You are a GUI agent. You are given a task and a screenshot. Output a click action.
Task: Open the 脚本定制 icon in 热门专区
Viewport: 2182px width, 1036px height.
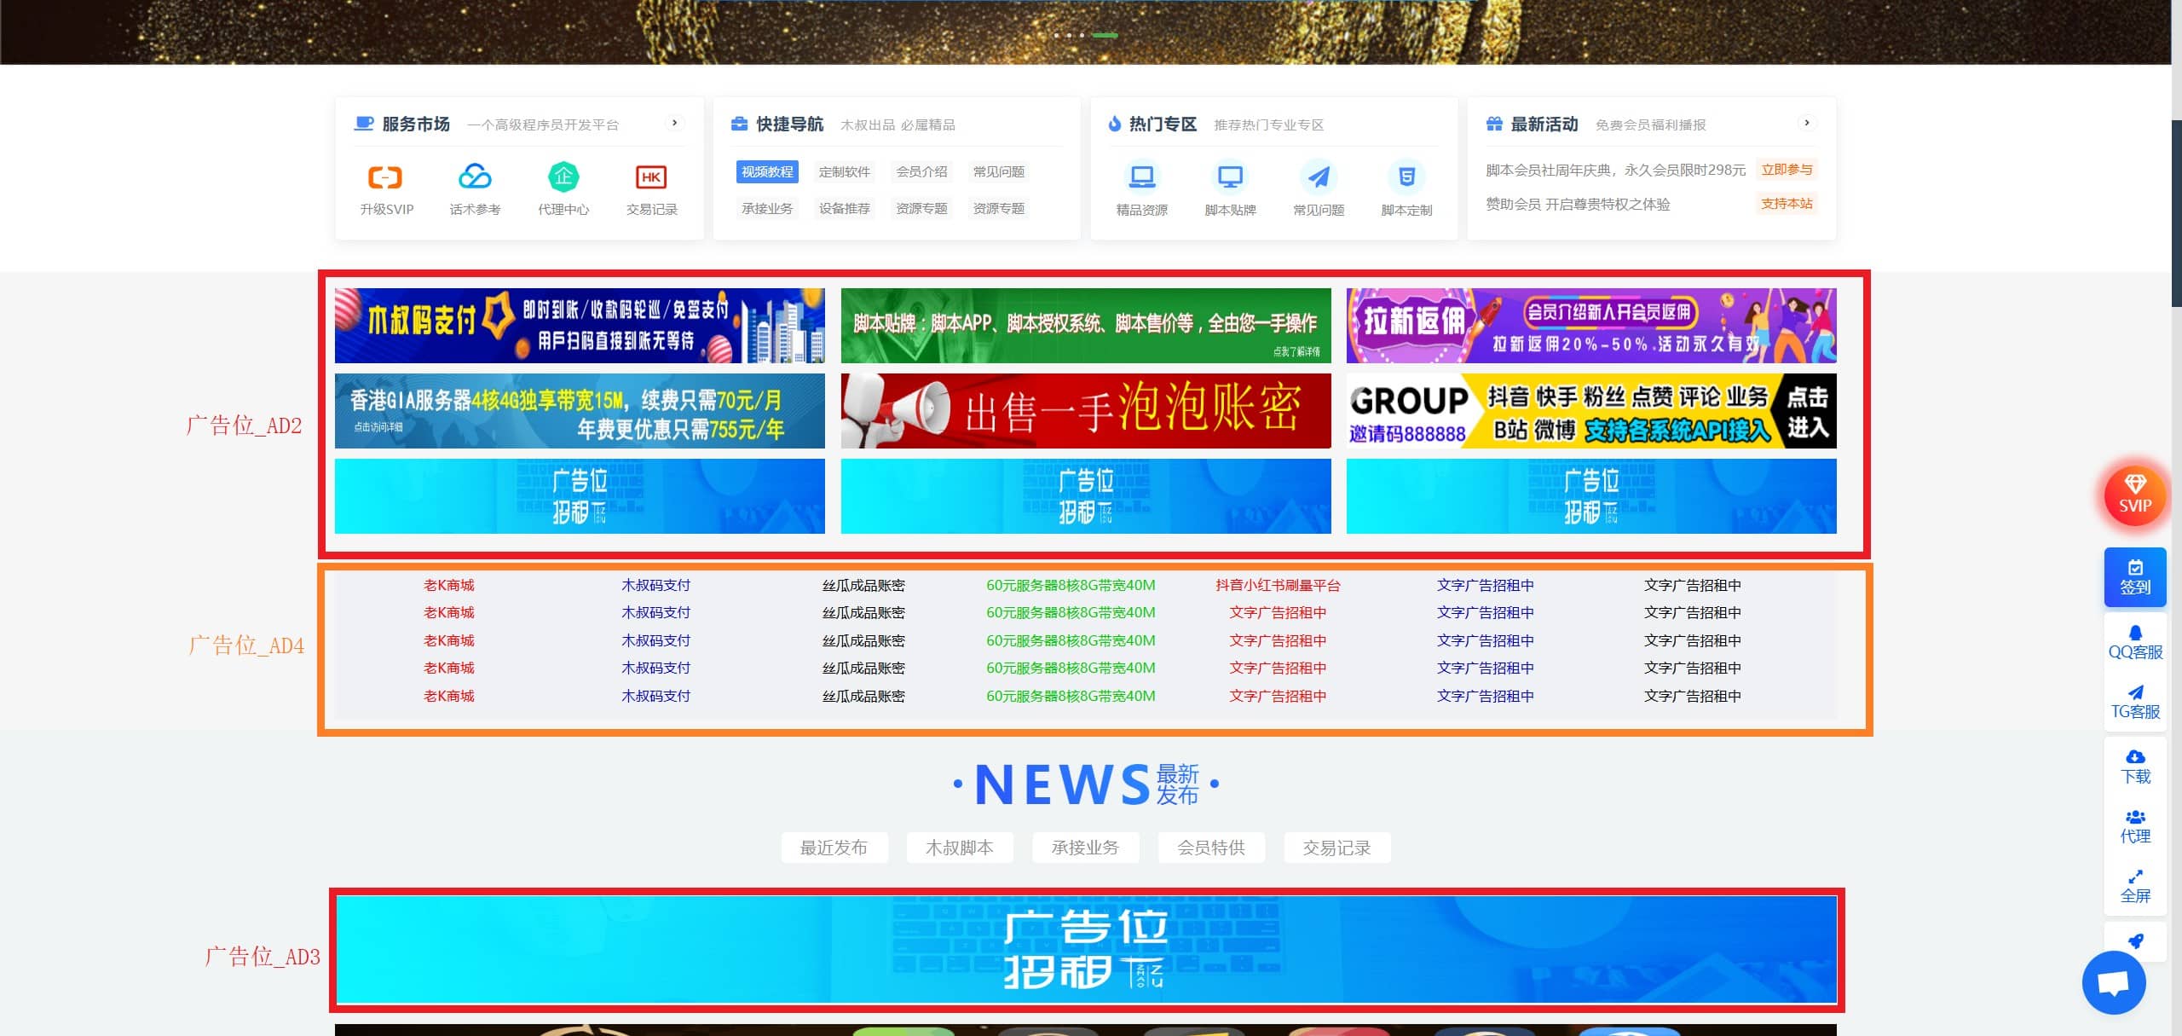(x=1406, y=177)
